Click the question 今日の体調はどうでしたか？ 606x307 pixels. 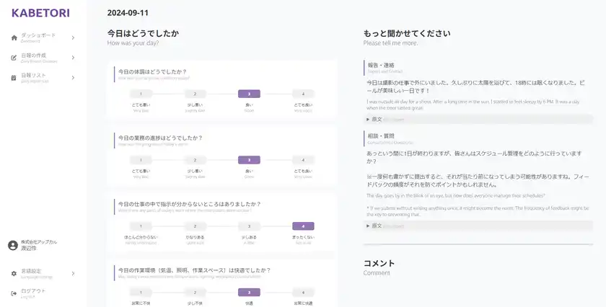[x=152, y=72]
